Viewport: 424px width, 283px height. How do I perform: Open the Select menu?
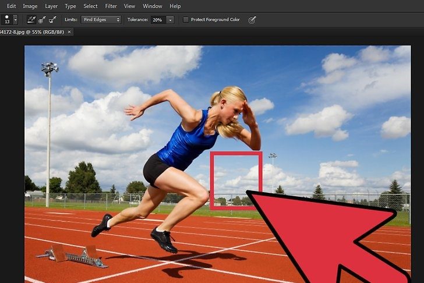90,6
